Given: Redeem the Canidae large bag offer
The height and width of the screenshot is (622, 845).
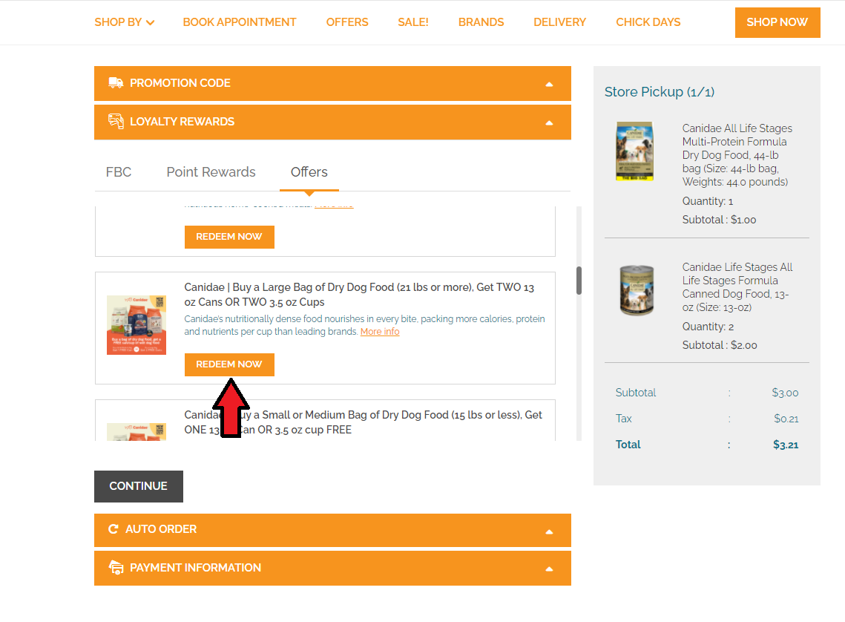Looking at the screenshot, I should (x=229, y=364).
